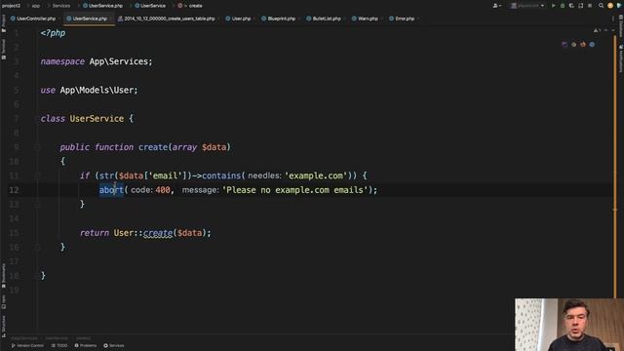The image size is (624, 351).
Task: Open the user account dropdown in toolbar
Action: 496,6
